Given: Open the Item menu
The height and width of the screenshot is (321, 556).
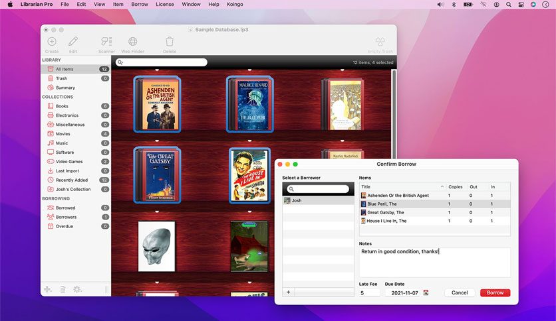Looking at the screenshot, I should coord(118,4).
